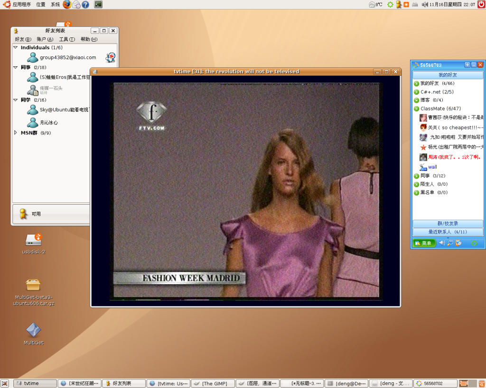Click the green ring status icon in QQ bar

coord(474,243)
